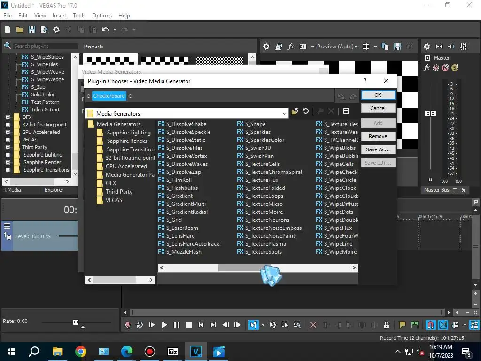
Task: Click the refresh icon in Plug-In Chooser
Action: (x=305, y=111)
